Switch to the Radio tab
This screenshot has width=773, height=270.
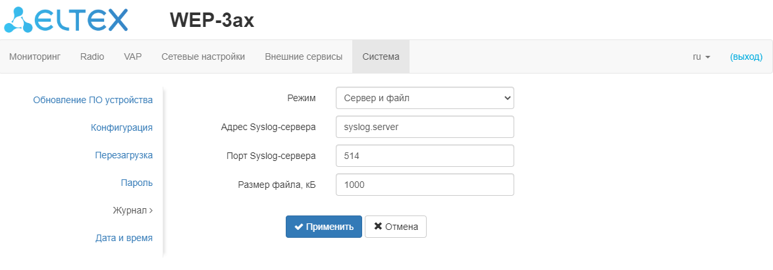click(x=92, y=56)
